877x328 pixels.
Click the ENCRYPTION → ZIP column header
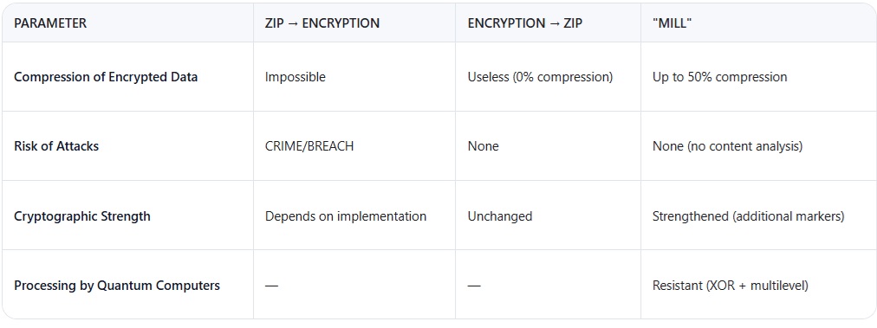pos(524,23)
